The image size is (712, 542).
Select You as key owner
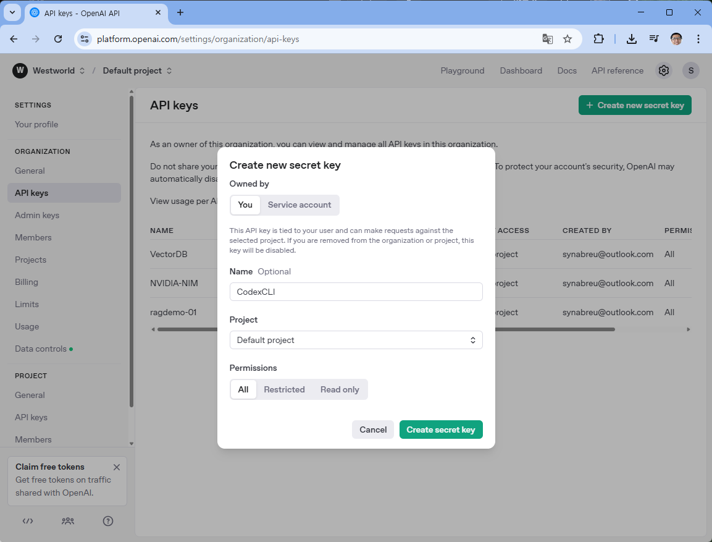pos(245,205)
